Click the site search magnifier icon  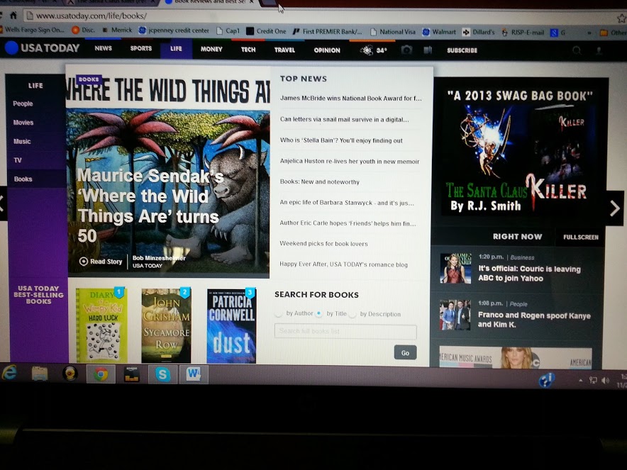[x=577, y=50]
